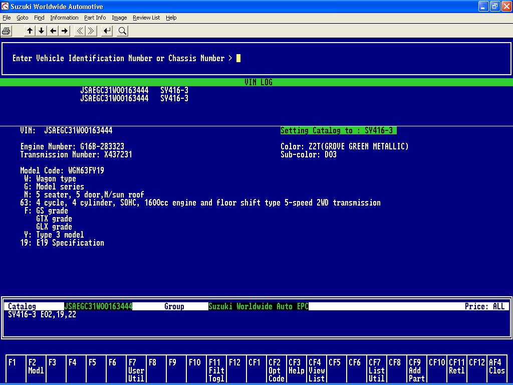Click the right arrow toolbar button

click(65, 31)
